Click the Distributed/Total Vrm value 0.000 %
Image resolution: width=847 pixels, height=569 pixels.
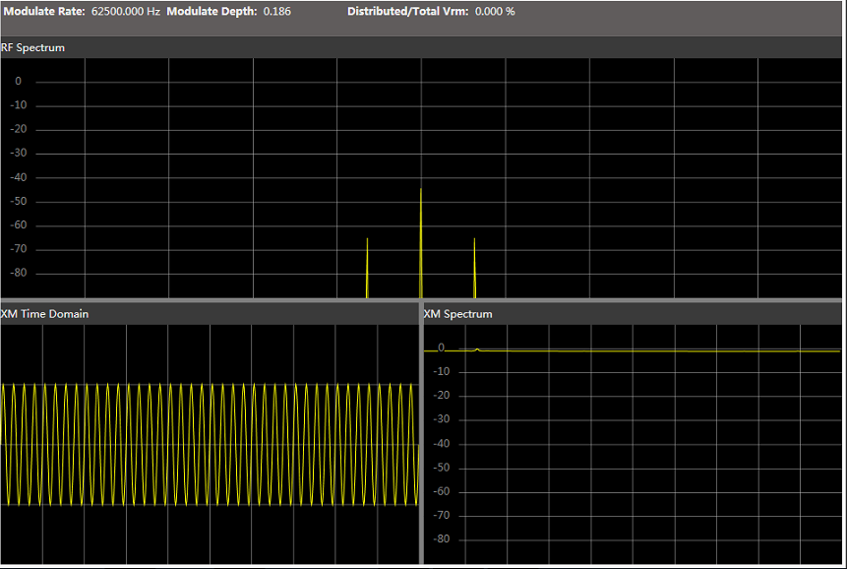[x=495, y=12]
